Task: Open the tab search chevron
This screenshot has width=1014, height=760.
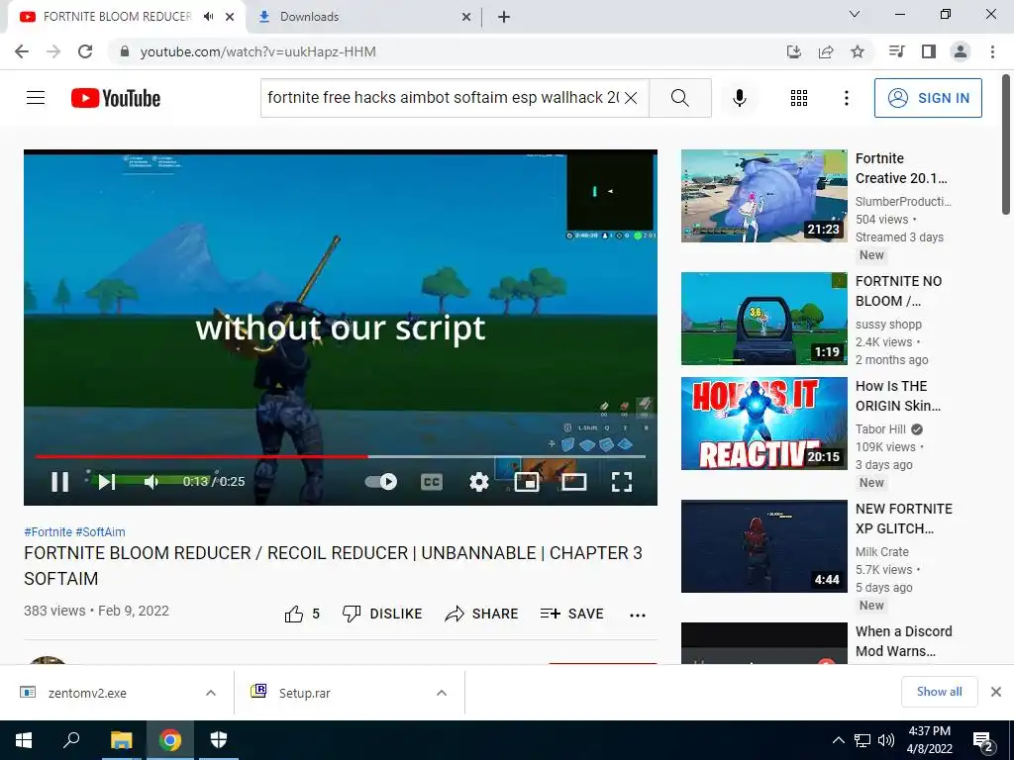Action: (855, 14)
